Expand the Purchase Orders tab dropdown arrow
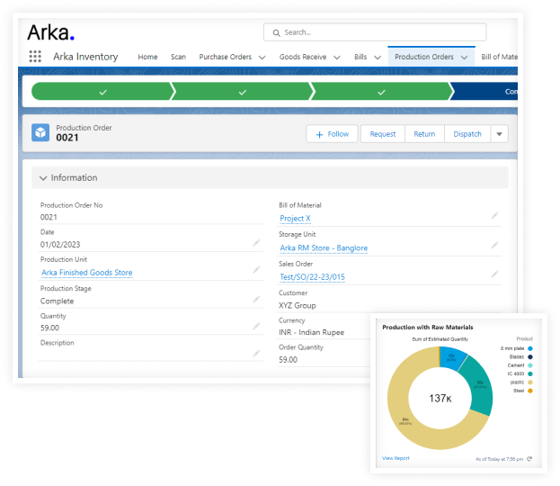The width and height of the screenshot is (560, 486). tap(262, 57)
